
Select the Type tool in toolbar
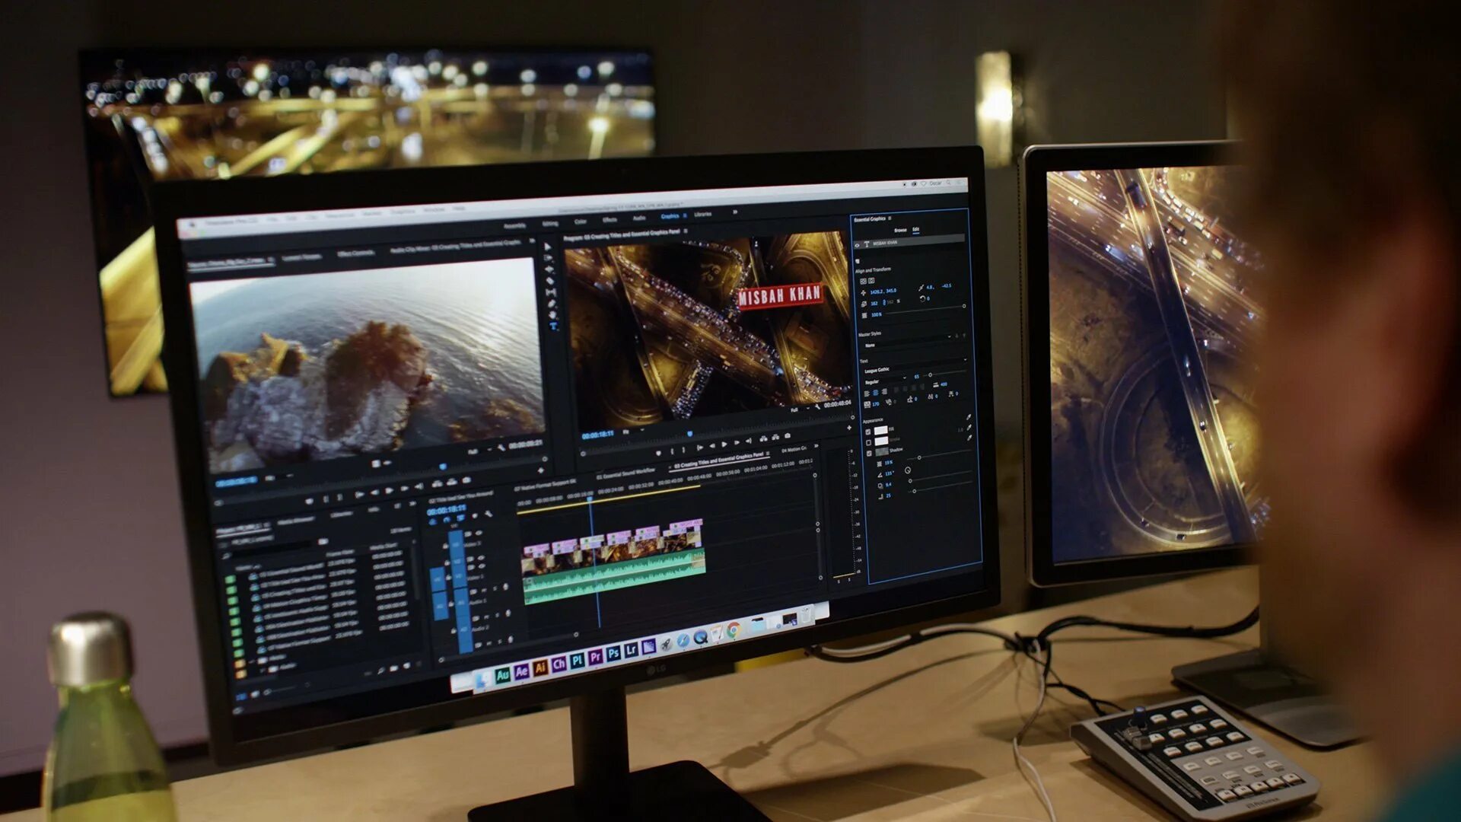coord(553,327)
